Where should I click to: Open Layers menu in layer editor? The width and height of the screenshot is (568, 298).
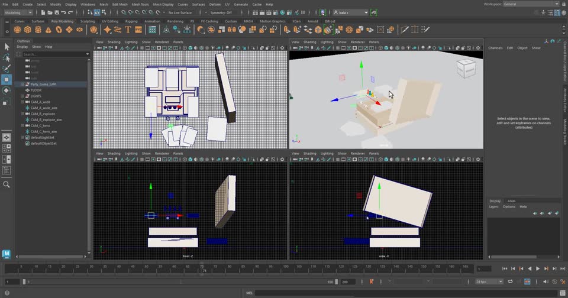coord(493,207)
